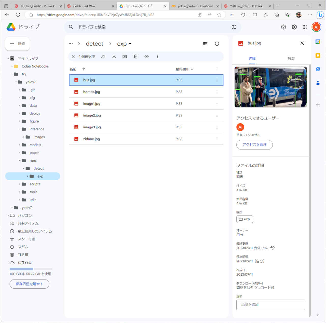
Task: Open search filter options icon
Action: 234,27
